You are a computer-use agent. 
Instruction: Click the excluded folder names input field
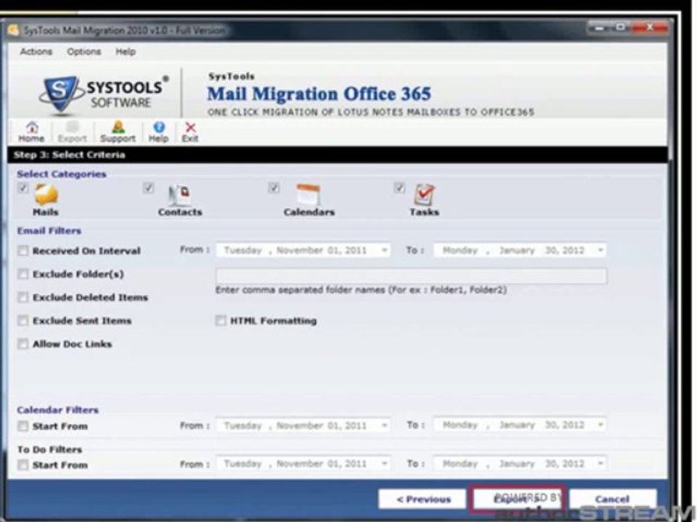[411, 275]
